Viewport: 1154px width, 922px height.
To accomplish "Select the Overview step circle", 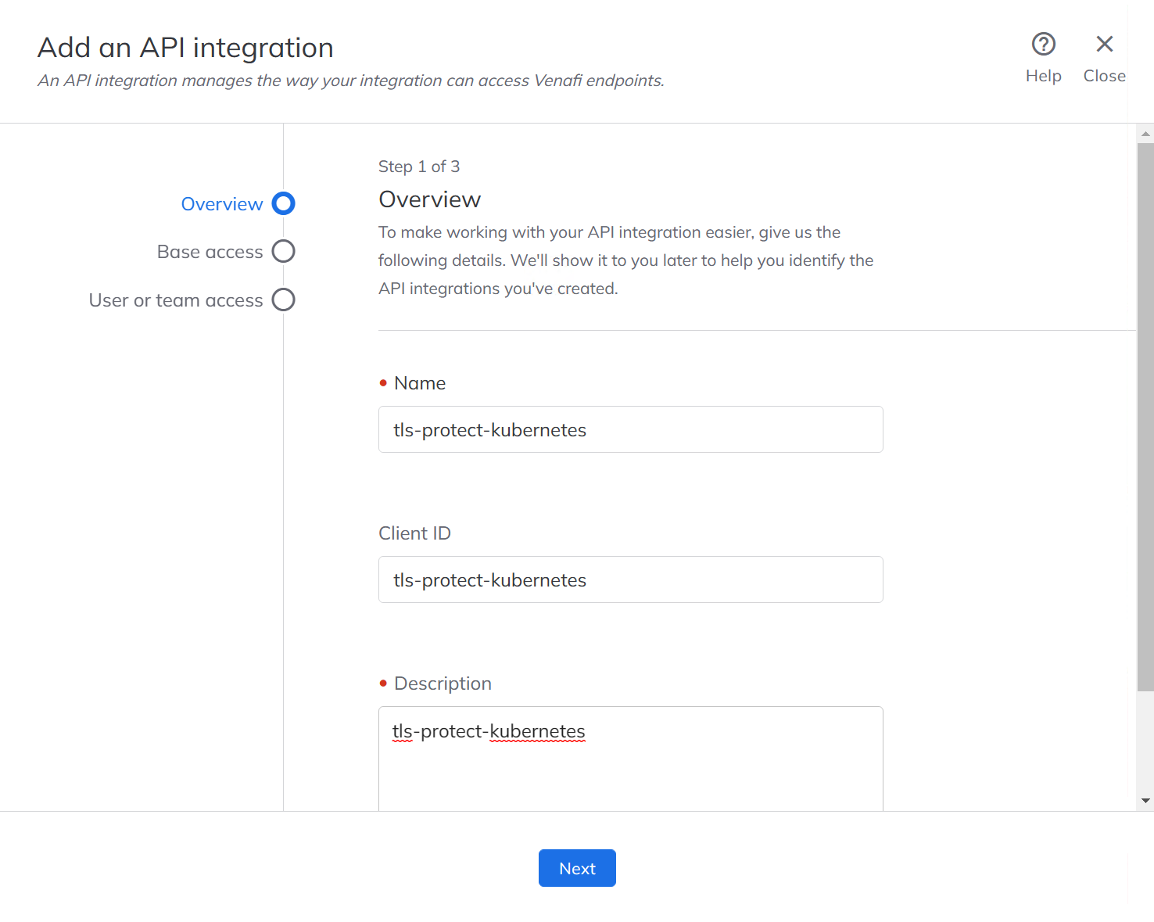I will point(283,203).
